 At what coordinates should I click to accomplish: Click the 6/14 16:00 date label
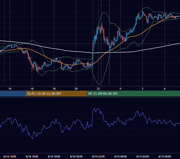coord(32,156)
